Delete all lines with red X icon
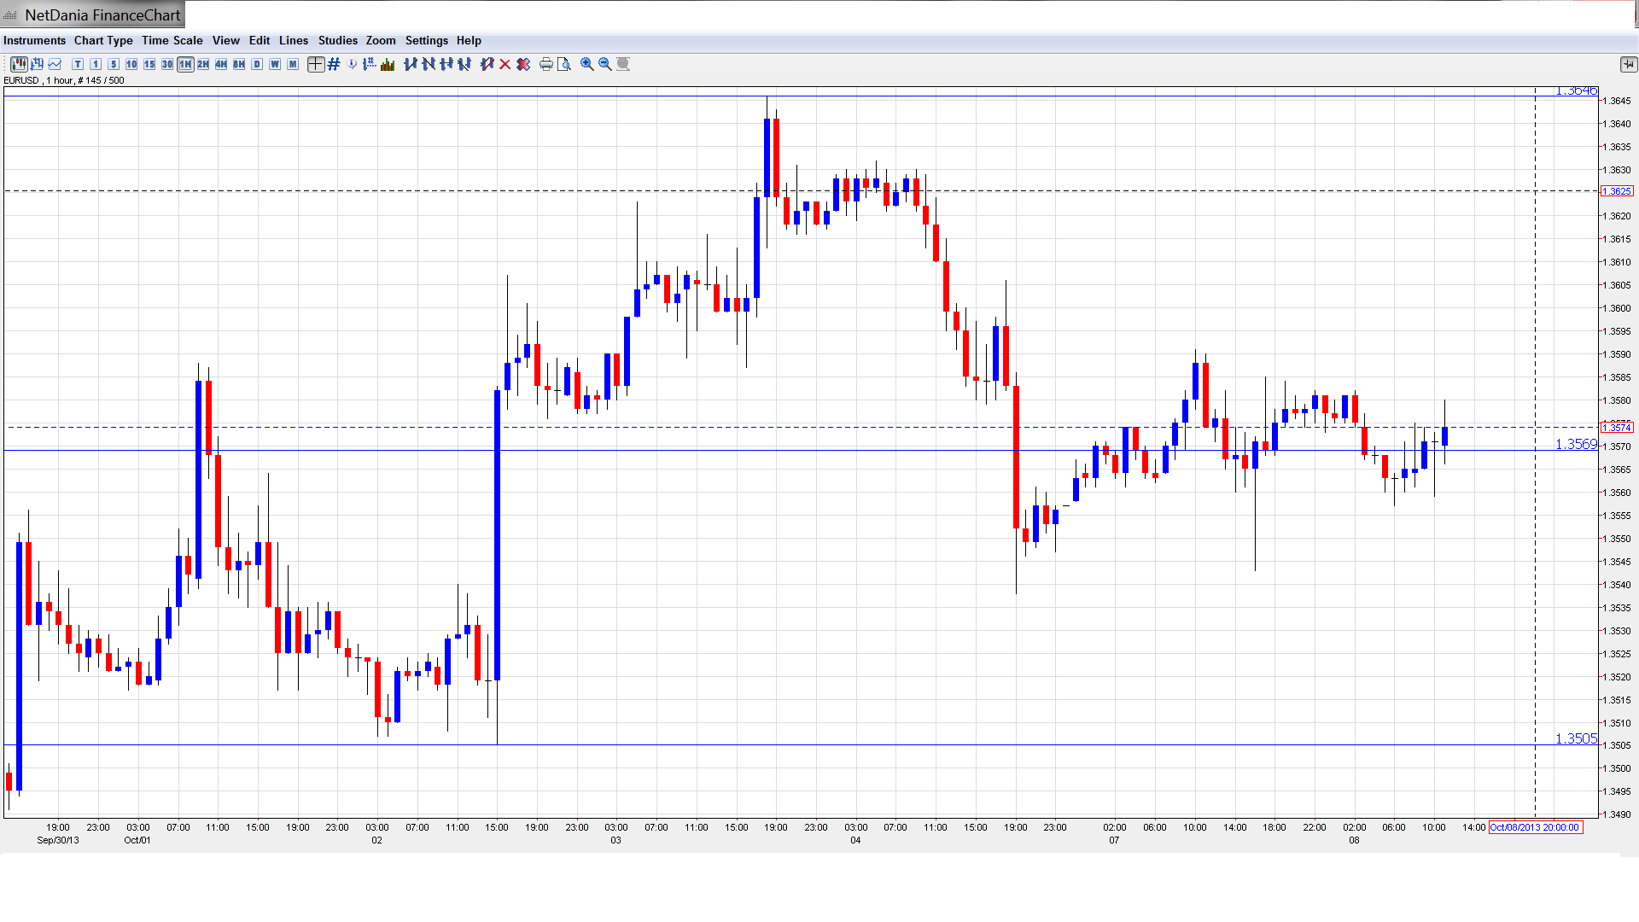The width and height of the screenshot is (1639, 922). [x=523, y=64]
